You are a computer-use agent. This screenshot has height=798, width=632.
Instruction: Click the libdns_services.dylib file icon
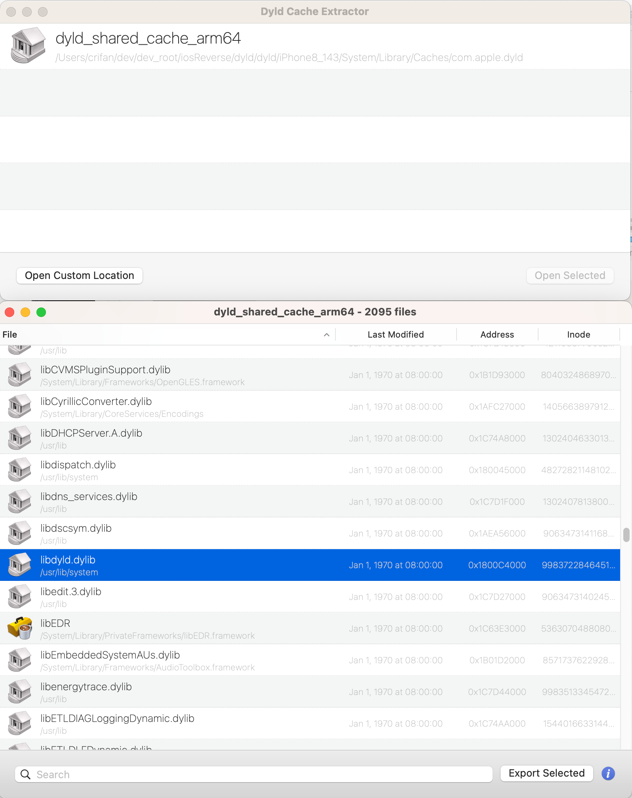[x=20, y=502]
